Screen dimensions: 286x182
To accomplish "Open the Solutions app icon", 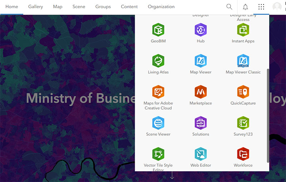I will click(x=201, y=123).
